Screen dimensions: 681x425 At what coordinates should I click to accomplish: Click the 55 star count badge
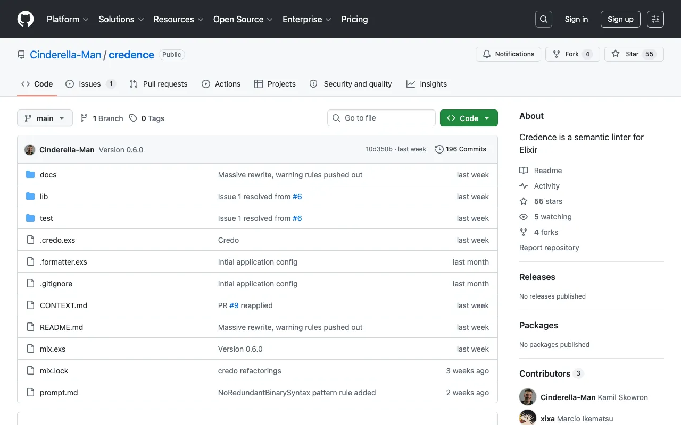click(x=649, y=54)
